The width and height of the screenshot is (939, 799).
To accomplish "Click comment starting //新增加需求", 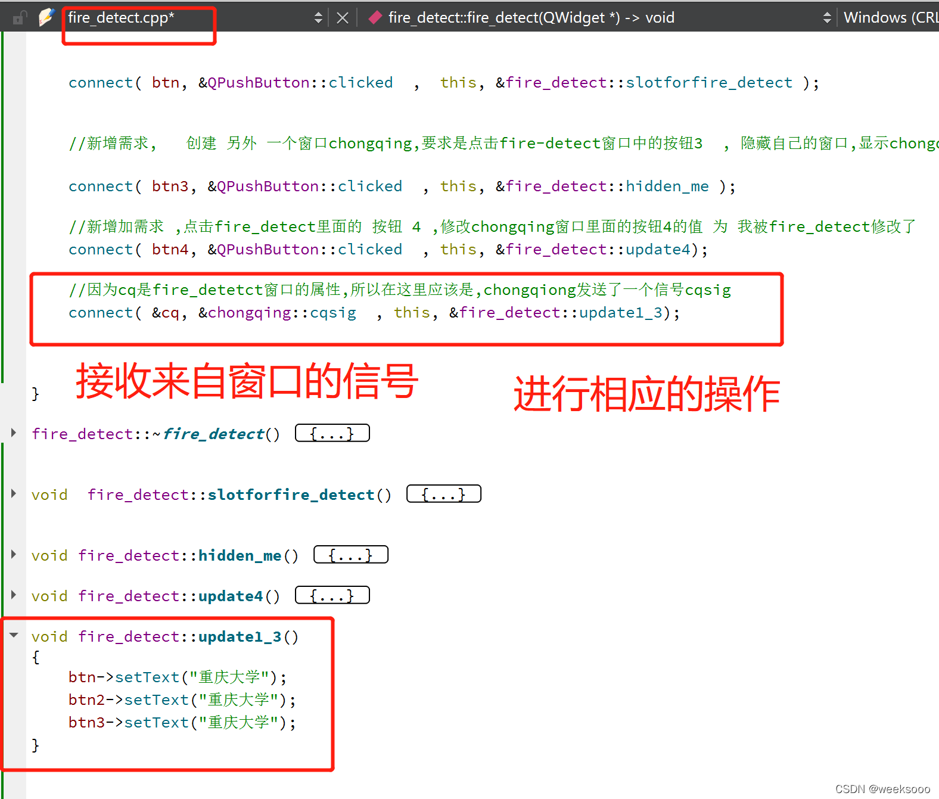I will (492, 227).
